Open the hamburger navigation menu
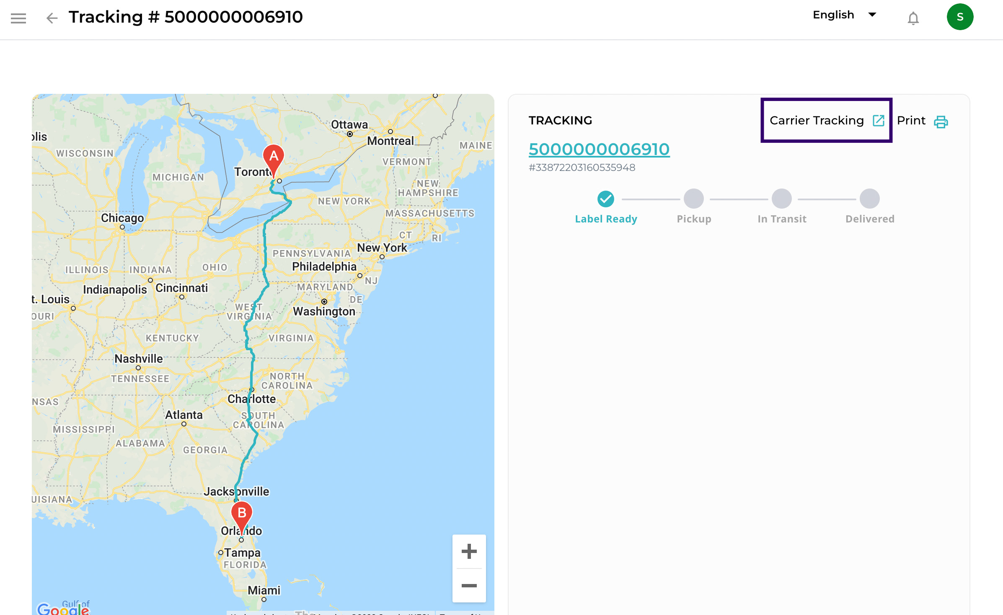 [x=18, y=18]
